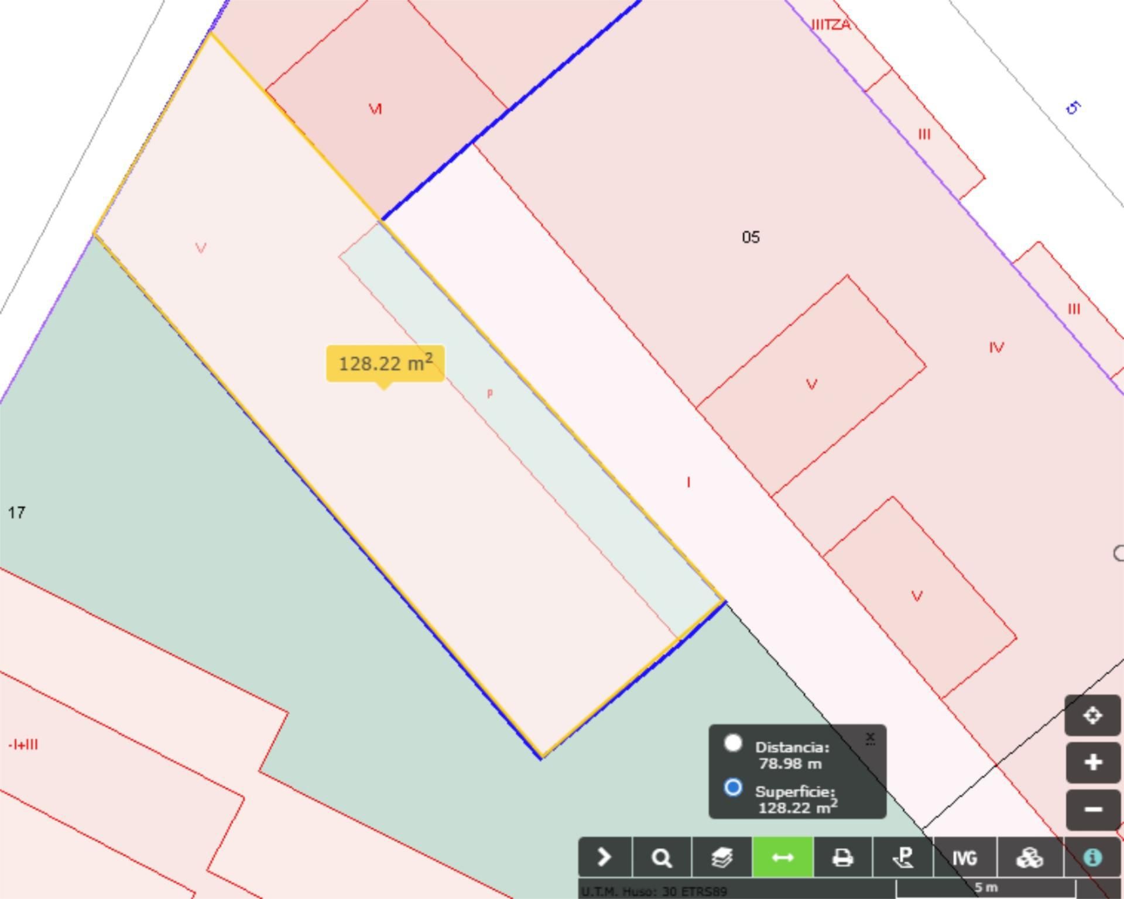Viewport: 1124px width, 899px height.
Task: Click the 128.22 m² yellow area label
Action: coord(385,363)
